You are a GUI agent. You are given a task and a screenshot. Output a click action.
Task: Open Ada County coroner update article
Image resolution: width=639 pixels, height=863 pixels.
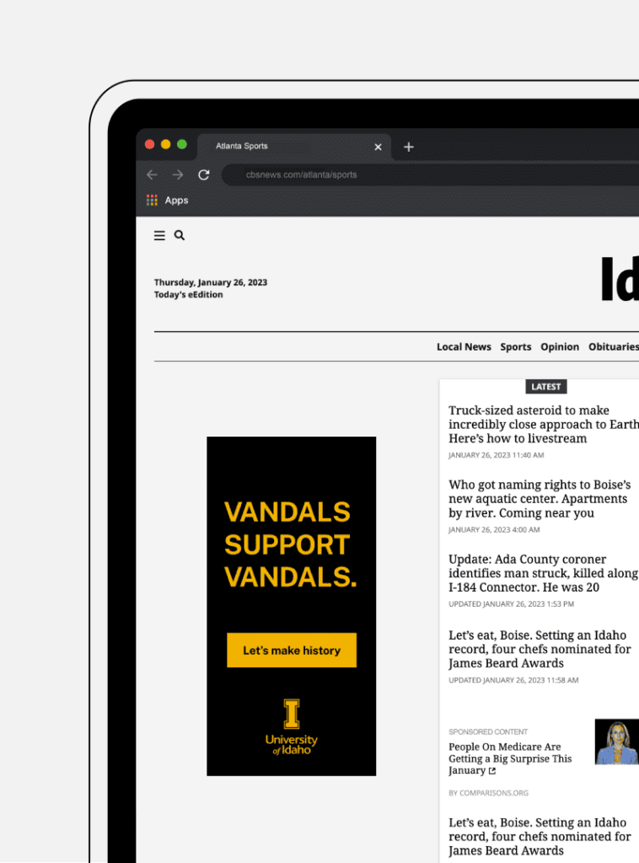(543, 573)
